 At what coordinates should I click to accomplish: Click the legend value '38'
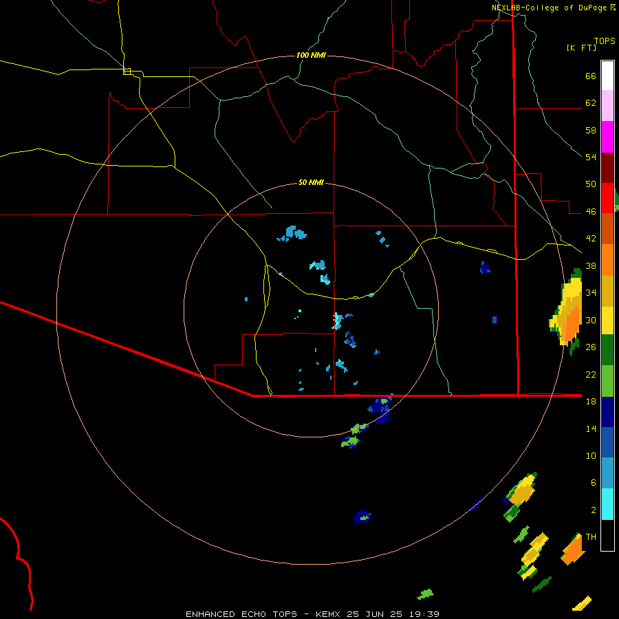pyautogui.click(x=591, y=265)
